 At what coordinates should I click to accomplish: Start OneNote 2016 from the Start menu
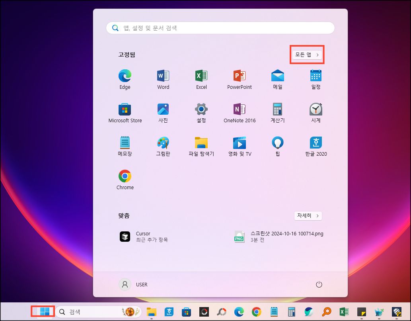pyautogui.click(x=239, y=112)
